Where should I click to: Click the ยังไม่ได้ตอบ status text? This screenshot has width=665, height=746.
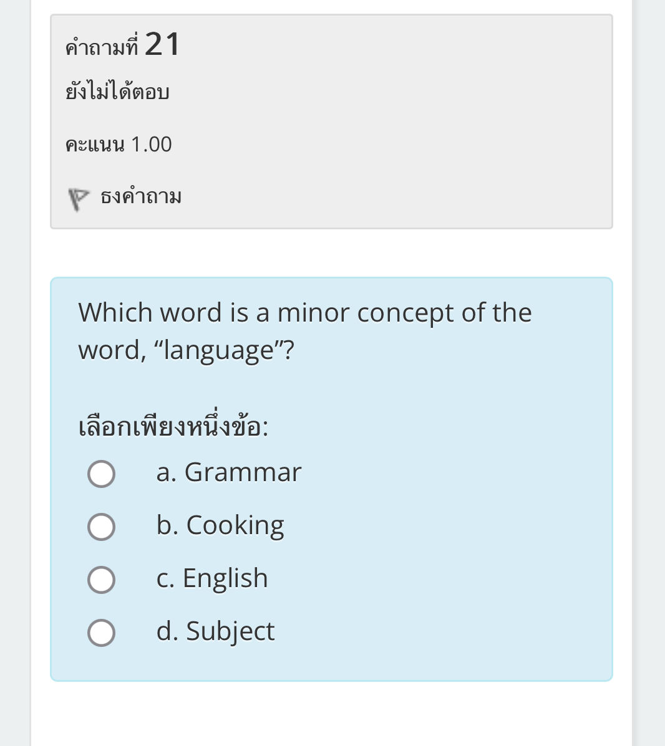click(x=117, y=91)
